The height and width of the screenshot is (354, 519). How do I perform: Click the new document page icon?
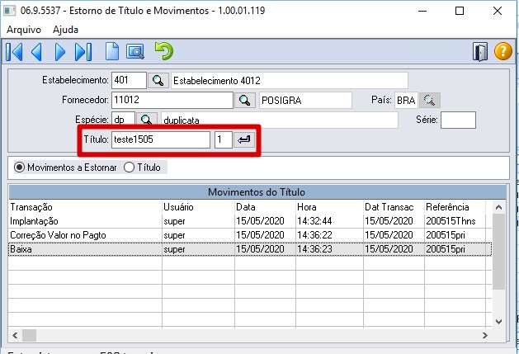pos(112,51)
